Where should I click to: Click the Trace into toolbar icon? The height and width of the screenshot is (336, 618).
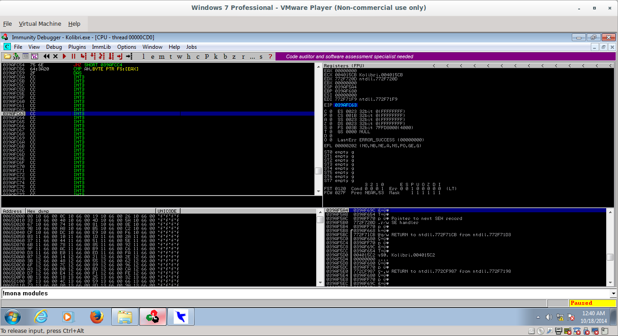[x=102, y=56]
